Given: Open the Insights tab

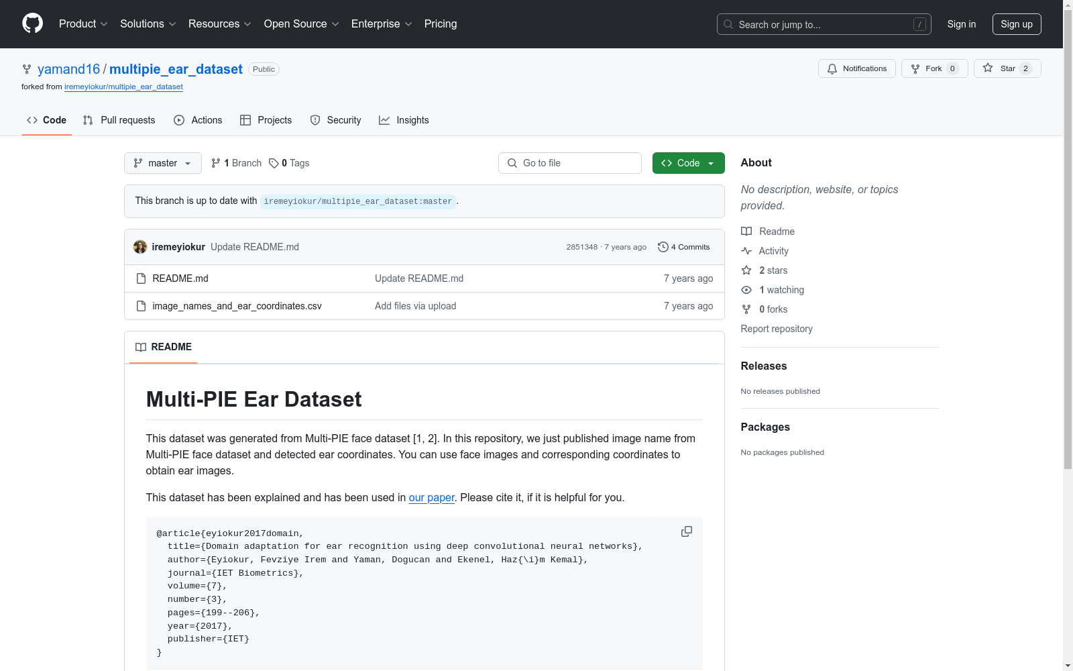Looking at the screenshot, I should [x=404, y=120].
